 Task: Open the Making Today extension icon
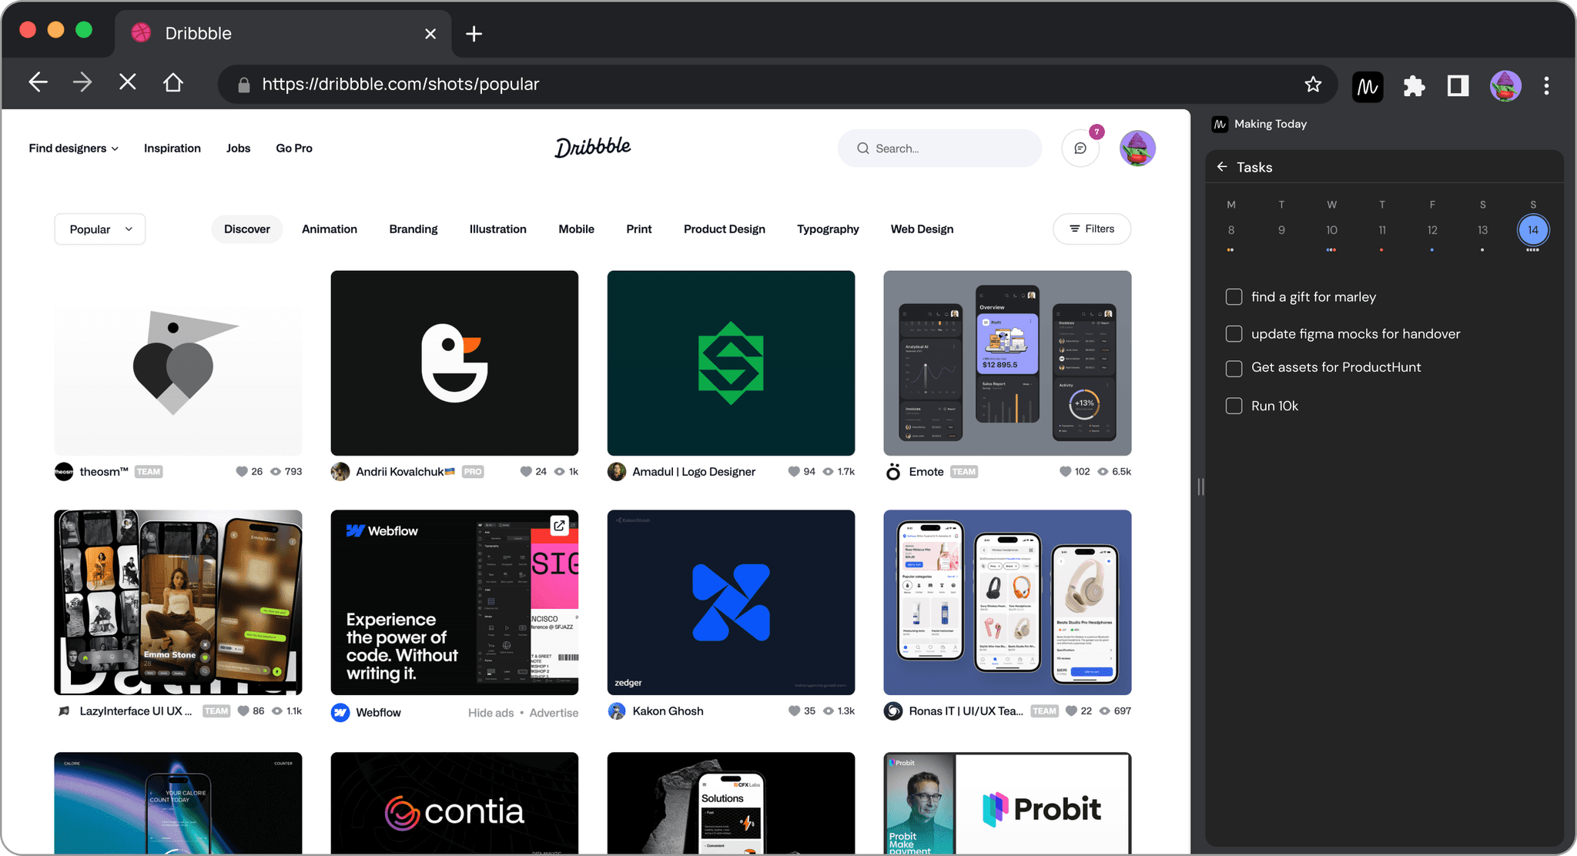[x=1368, y=86]
